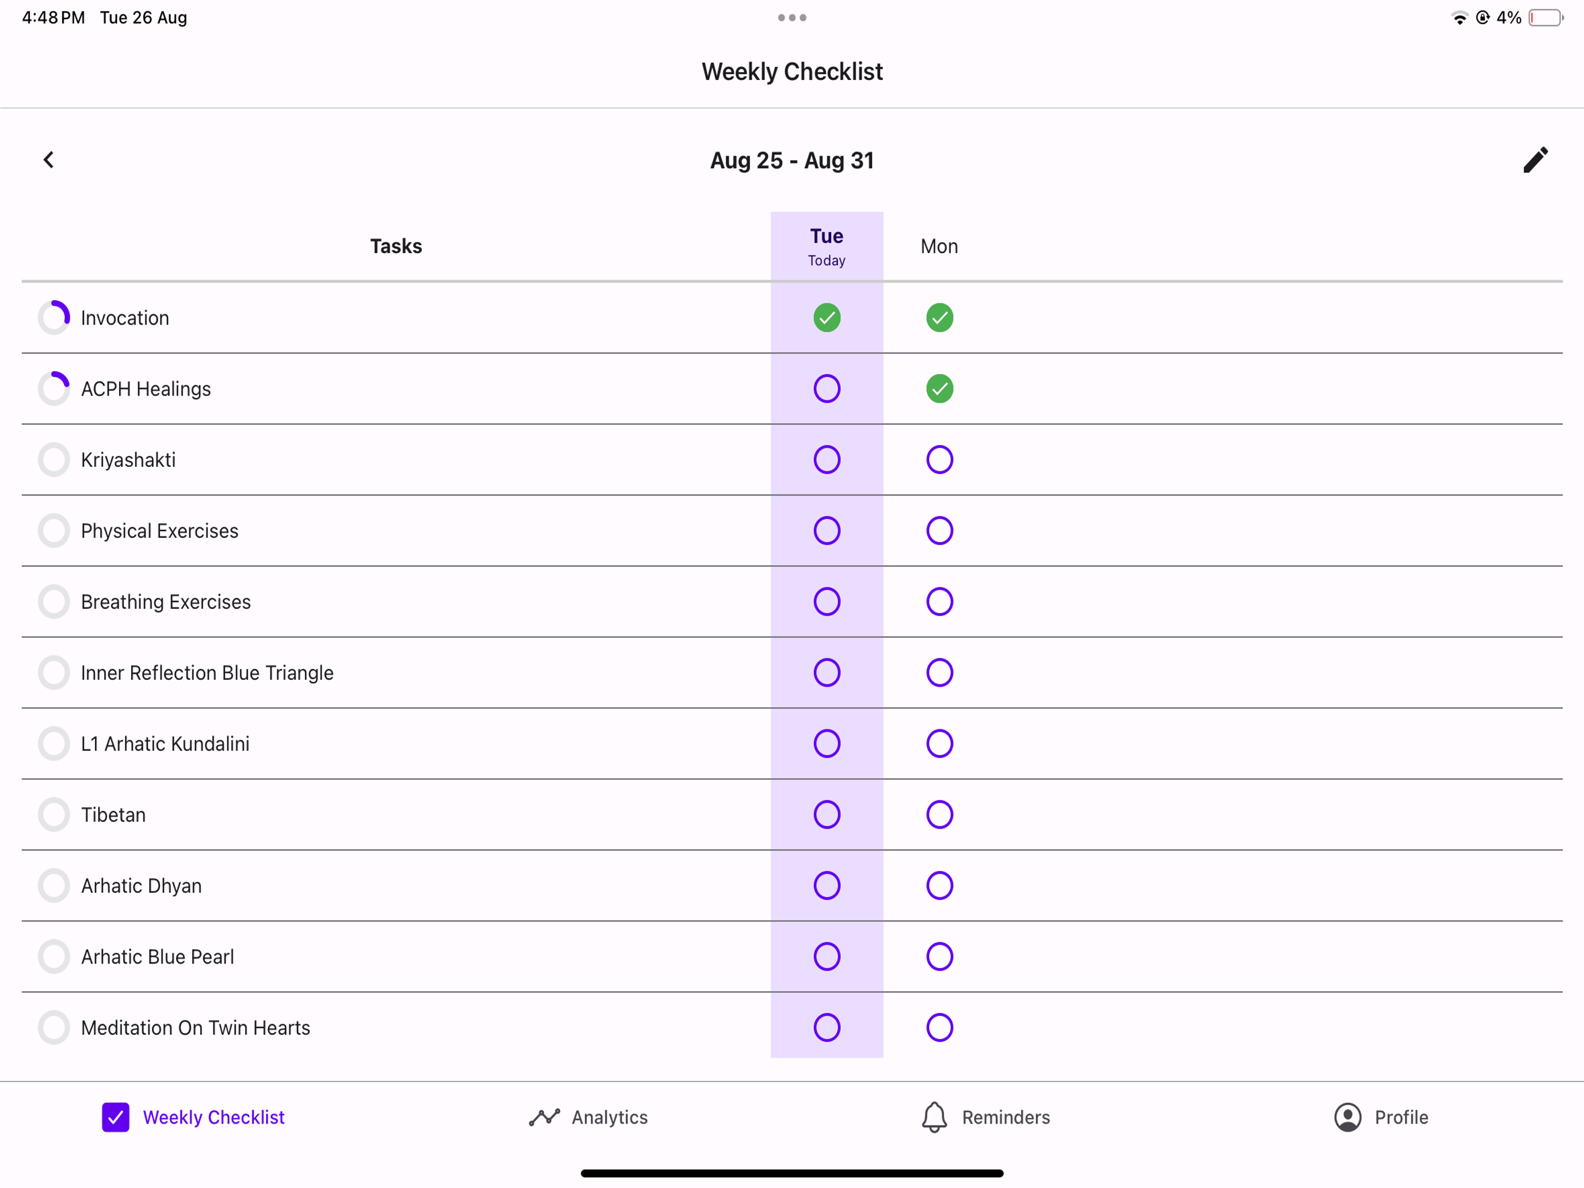
Task: Tap the three-dot multitasking menu at top
Action: tap(792, 18)
